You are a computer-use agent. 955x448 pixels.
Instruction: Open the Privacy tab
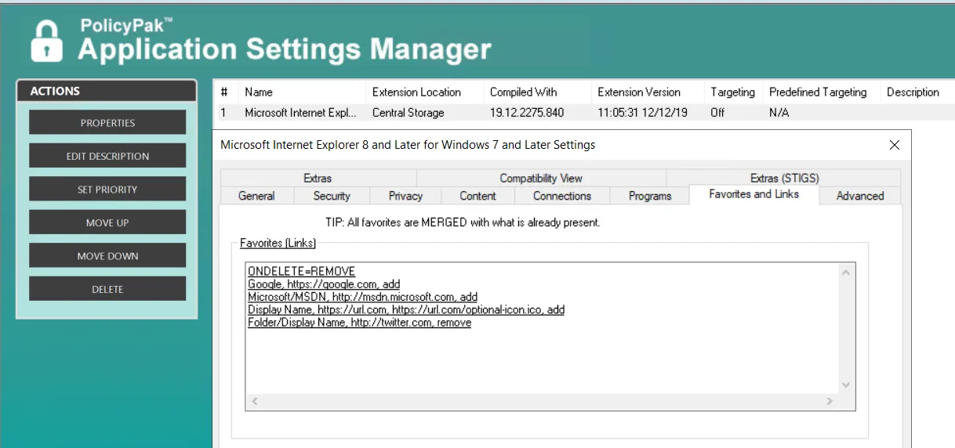pyautogui.click(x=405, y=196)
